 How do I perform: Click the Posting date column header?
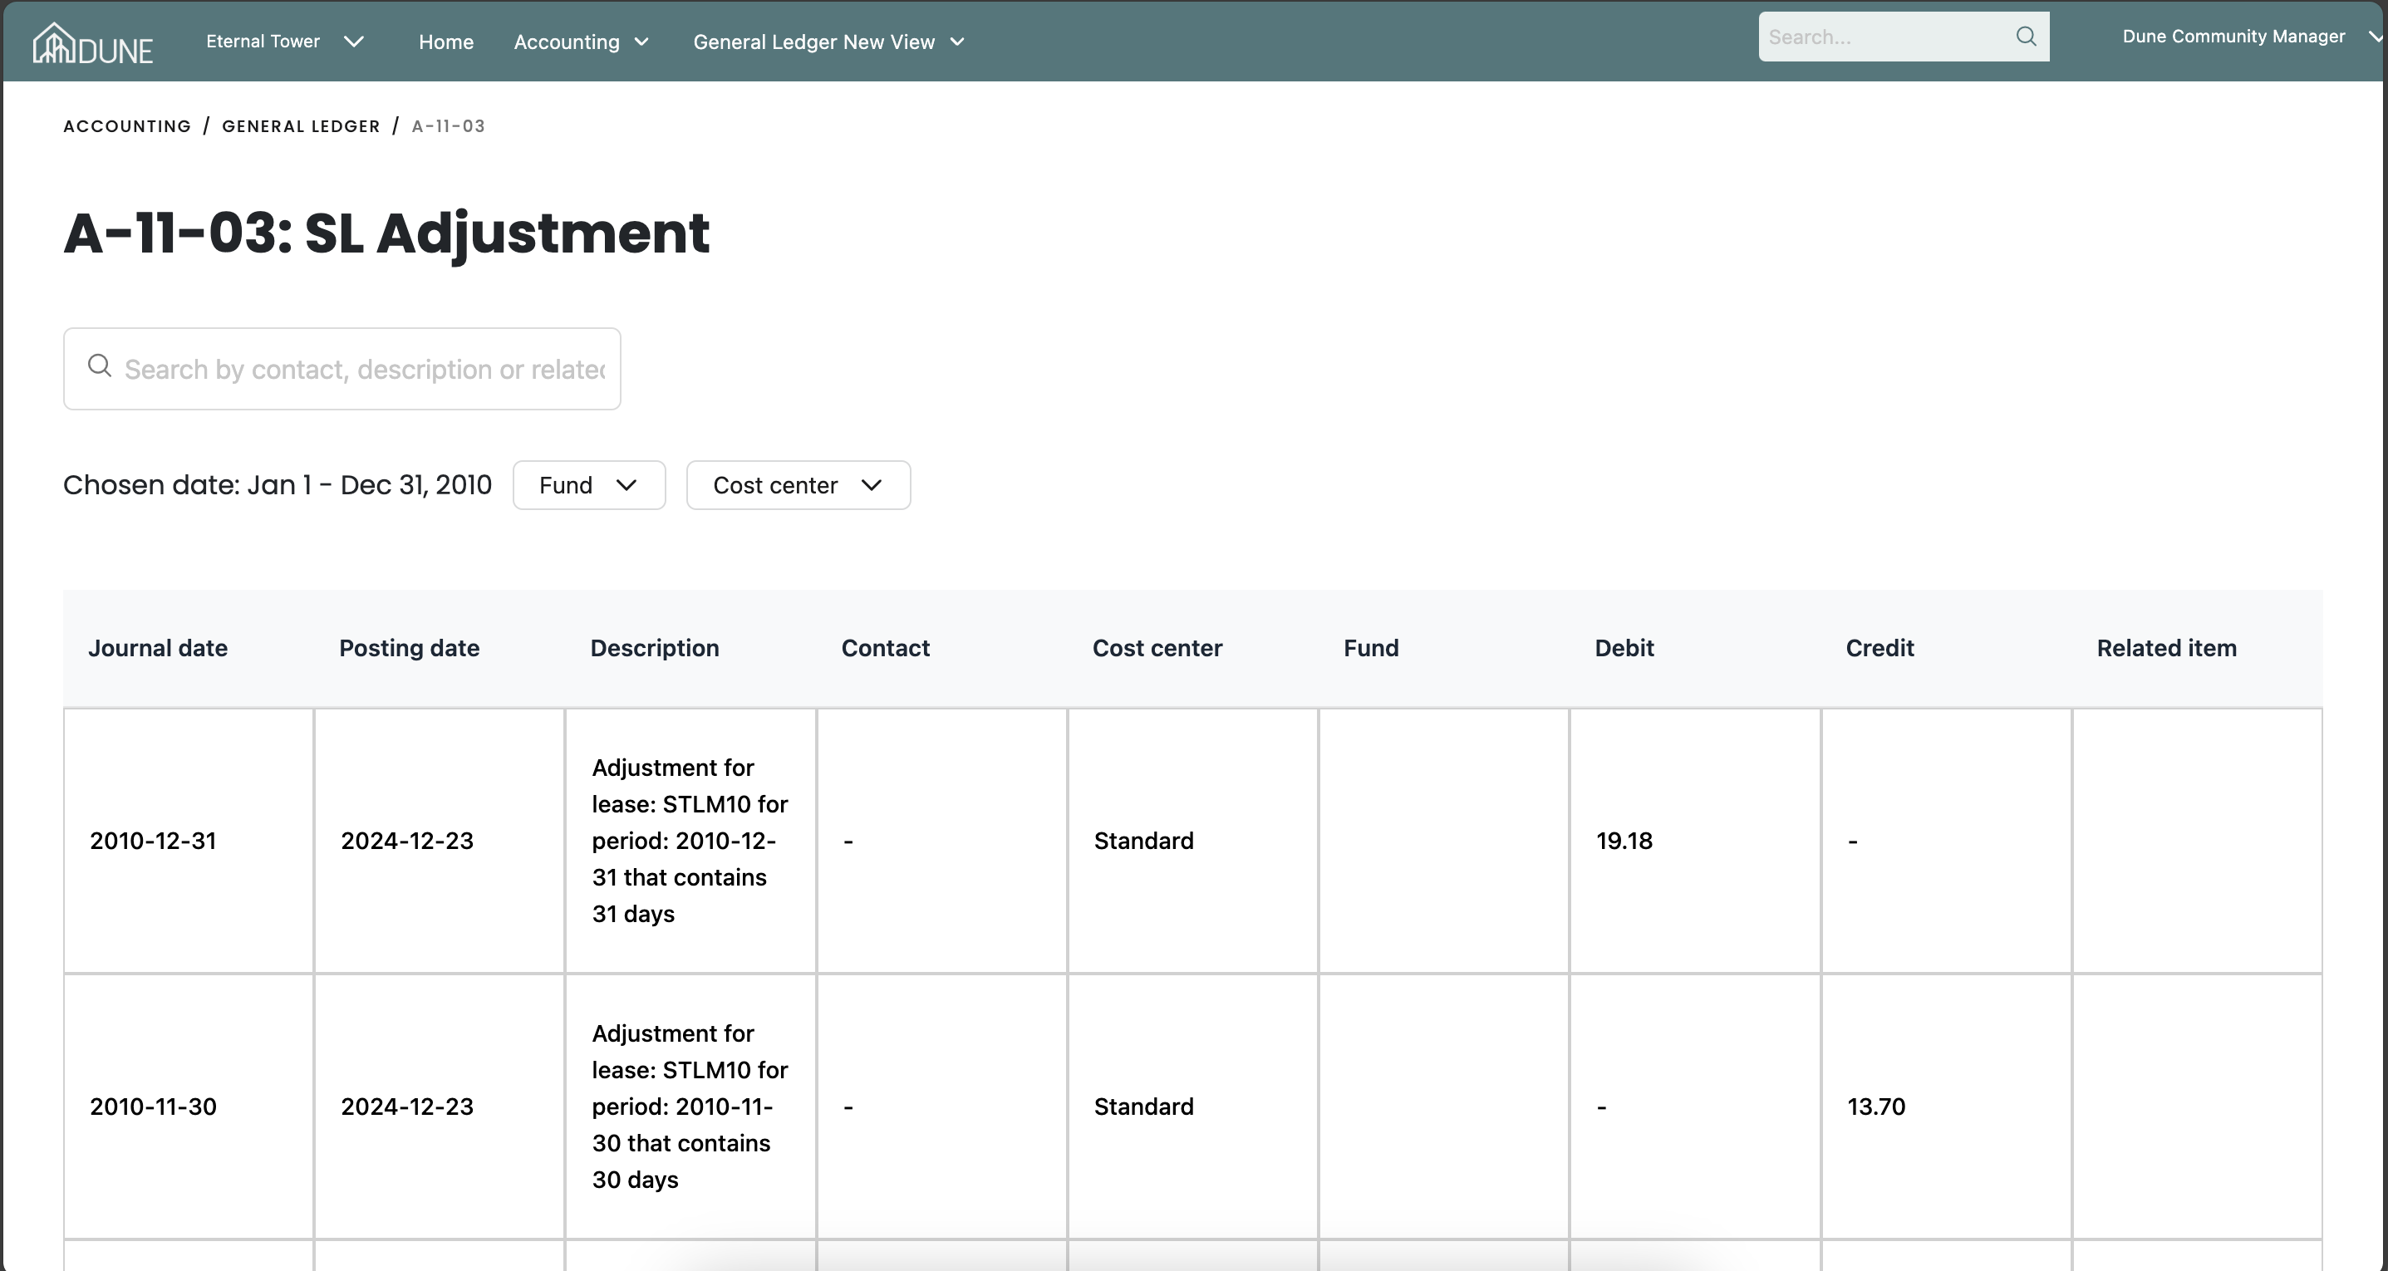pos(409,648)
